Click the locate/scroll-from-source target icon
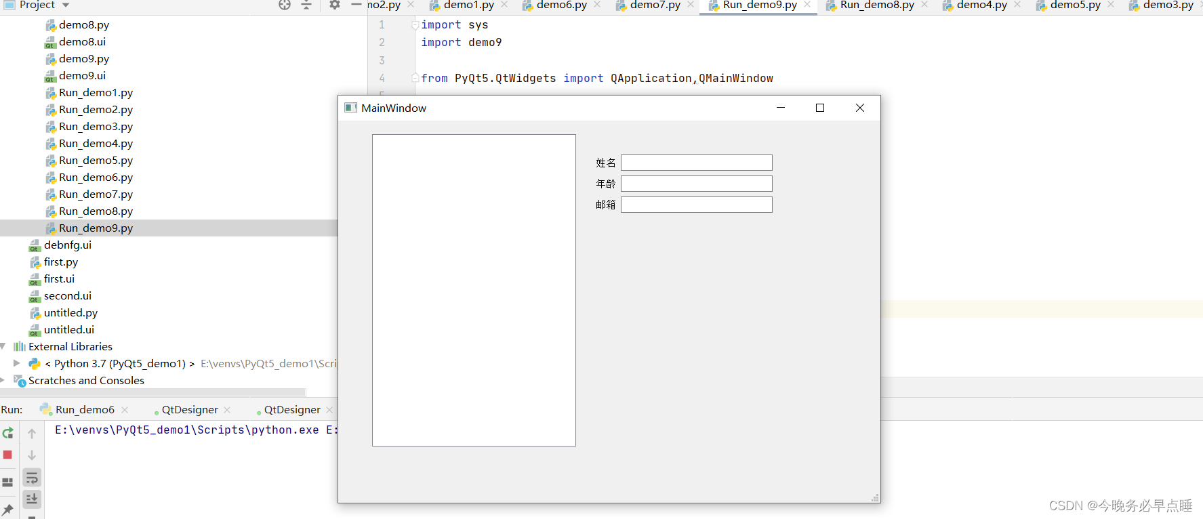The height and width of the screenshot is (519, 1203). click(x=285, y=5)
